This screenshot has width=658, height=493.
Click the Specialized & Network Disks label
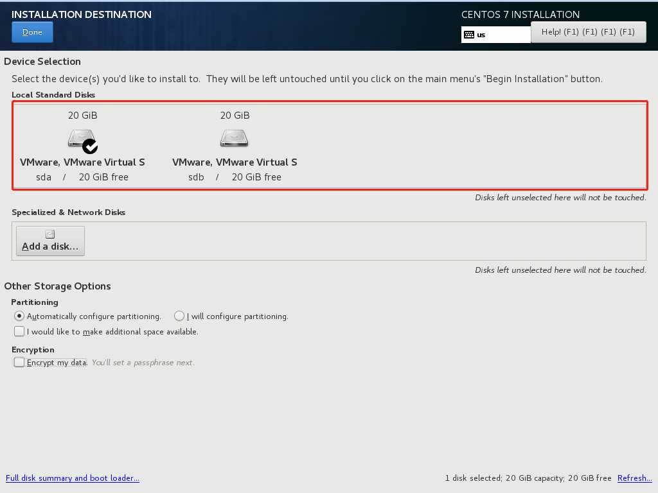[x=68, y=212]
